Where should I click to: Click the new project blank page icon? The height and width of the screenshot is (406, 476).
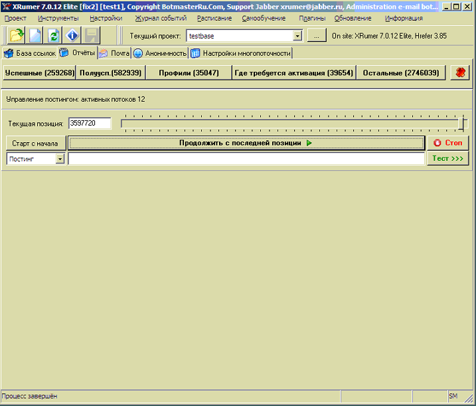[x=35, y=36]
